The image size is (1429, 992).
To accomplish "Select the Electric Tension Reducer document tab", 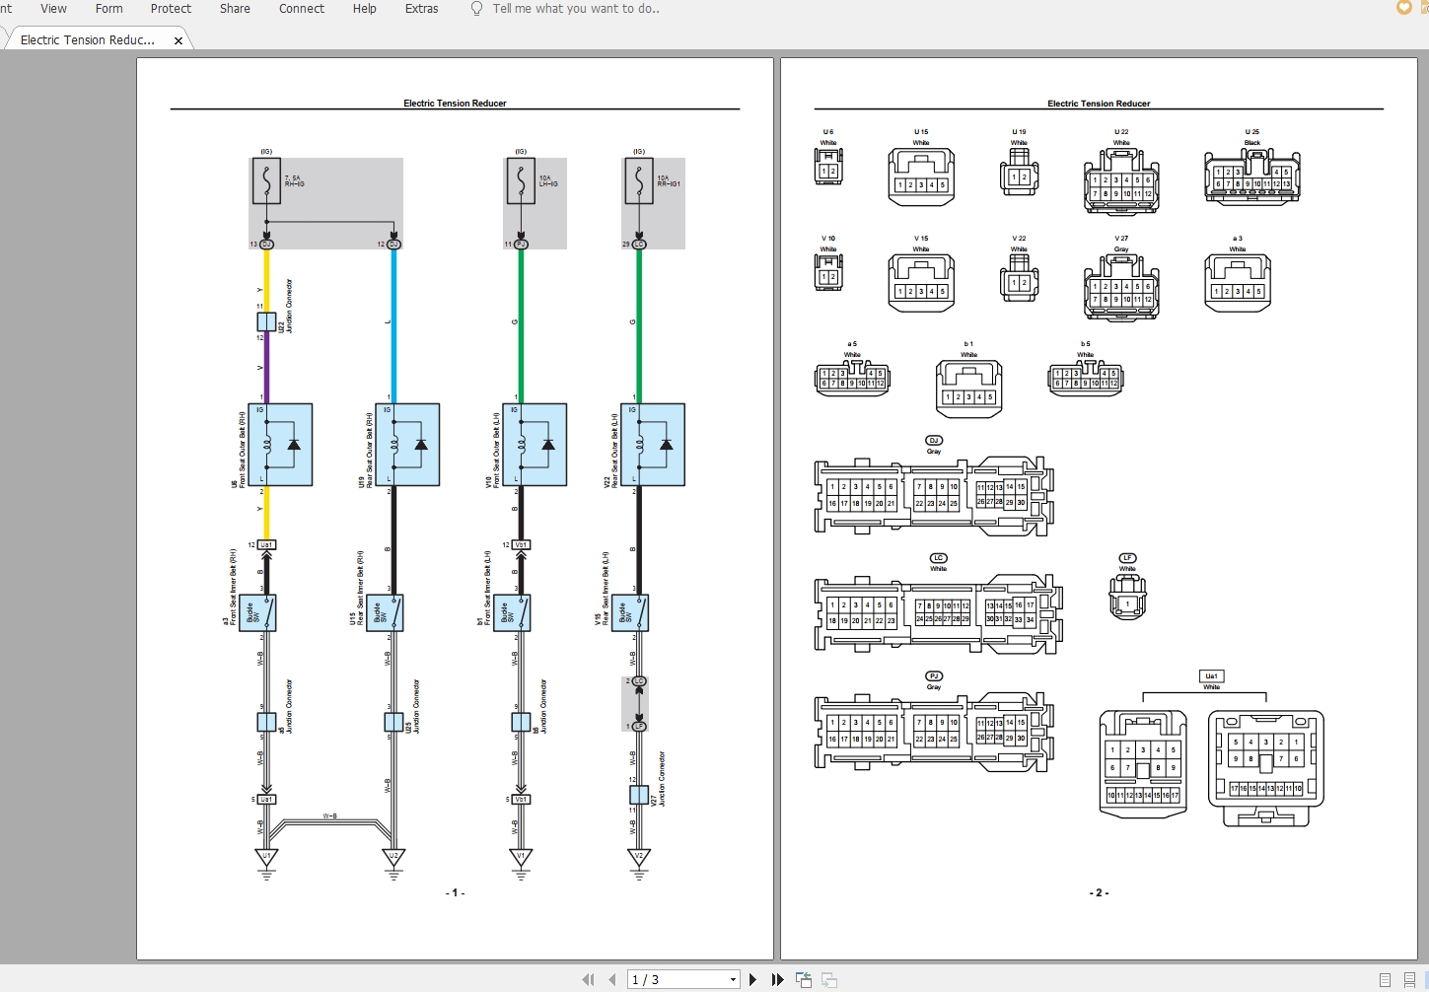I will [x=87, y=40].
